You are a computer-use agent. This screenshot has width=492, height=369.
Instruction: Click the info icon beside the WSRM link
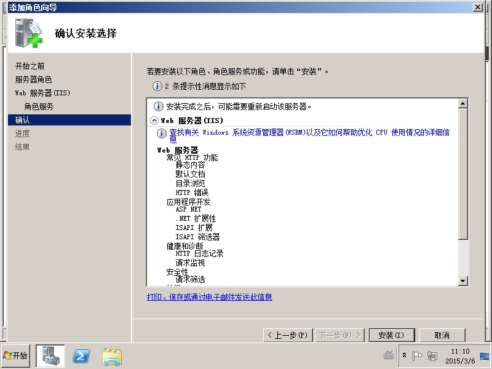tap(161, 133)
